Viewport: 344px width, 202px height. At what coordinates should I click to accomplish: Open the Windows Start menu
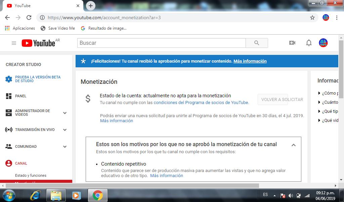pyautogui.click(x=9, y=195)
